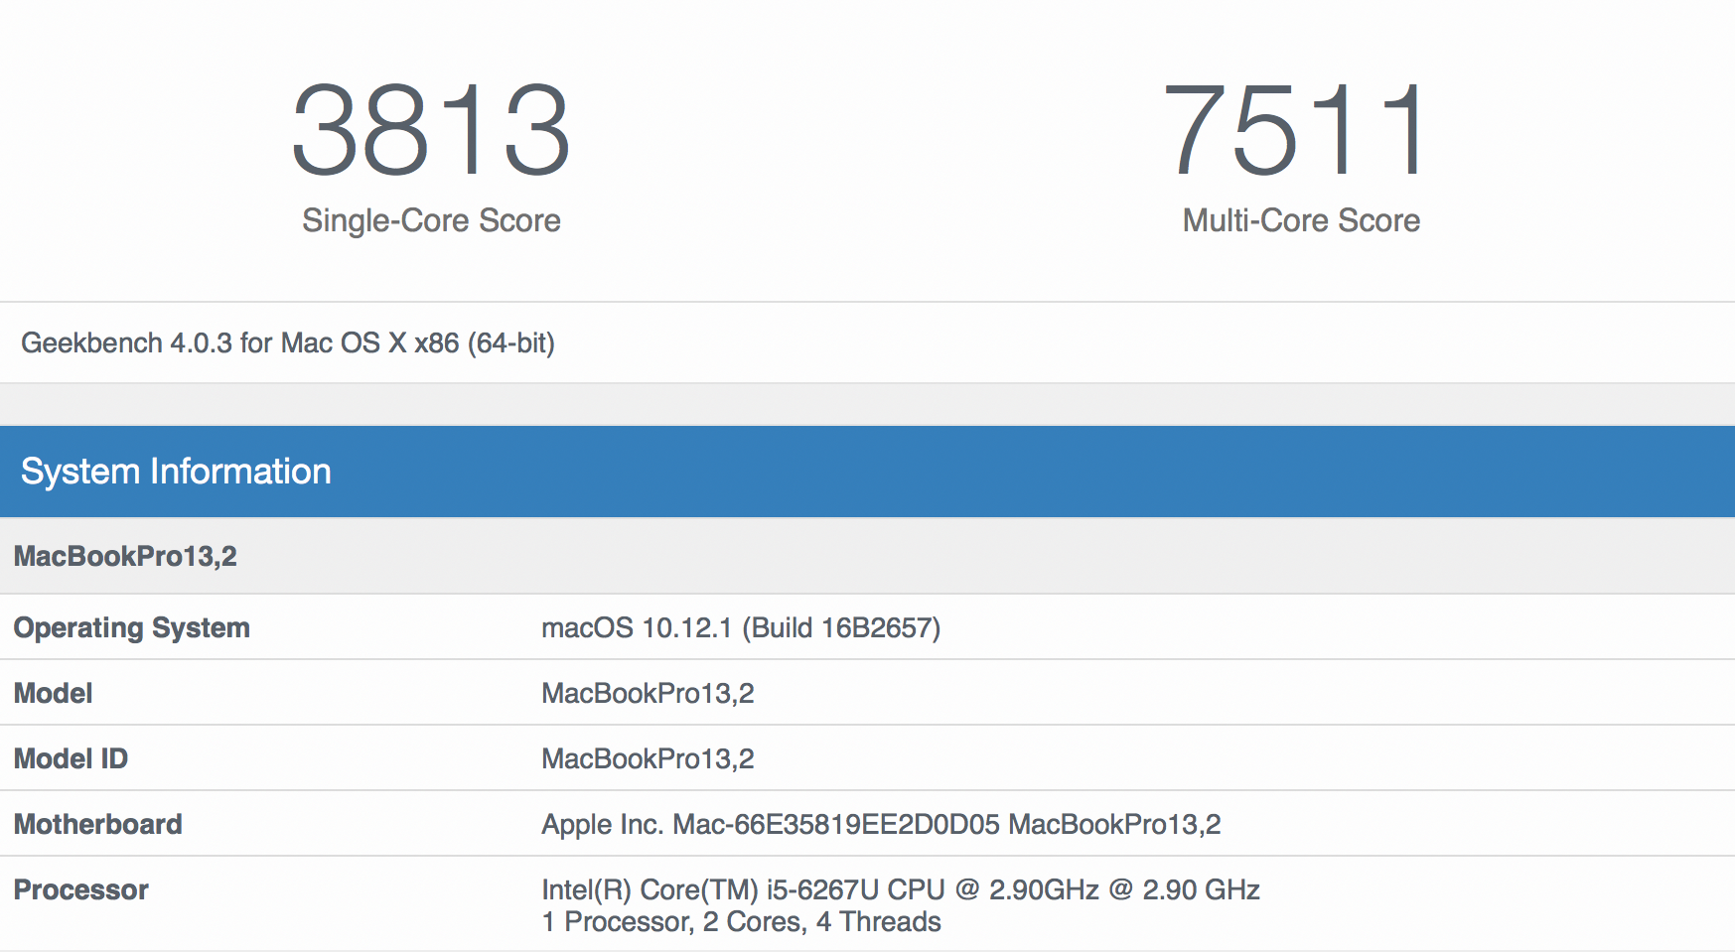Click the Processor row label
Screen dimensions: 1735x952
click(80, 889)
